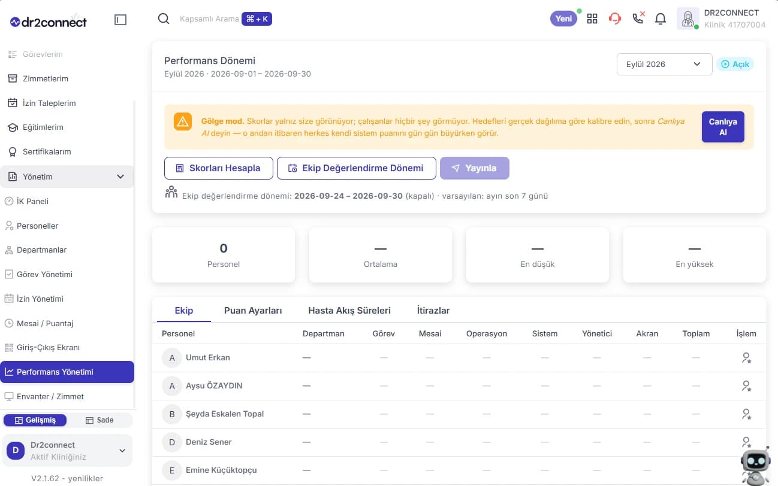
Task: Open the Hasta Akış Süreleri tab
Action: (349, 311)
